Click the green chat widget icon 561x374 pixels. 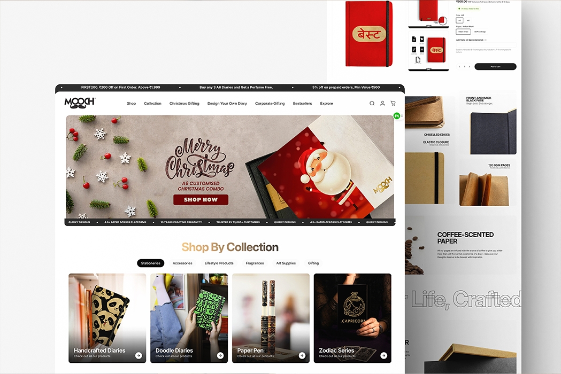tap(397, 116)
